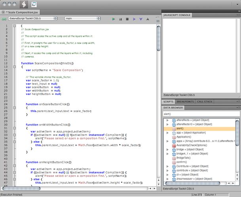The image size is (241, 197).
Task: Switch to the Call Stack panel tab
Action: click(205, 101)
